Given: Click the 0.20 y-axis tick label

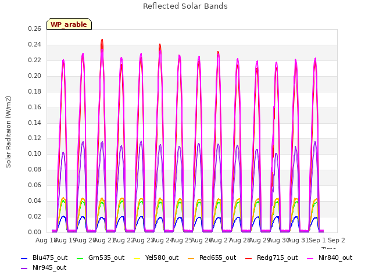Looking at the screenshot, I should coord(34,76).
